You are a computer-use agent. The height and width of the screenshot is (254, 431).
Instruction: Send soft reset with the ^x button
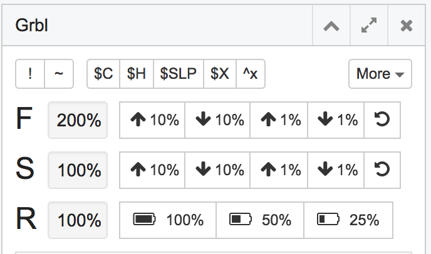(x=251, y=74)
